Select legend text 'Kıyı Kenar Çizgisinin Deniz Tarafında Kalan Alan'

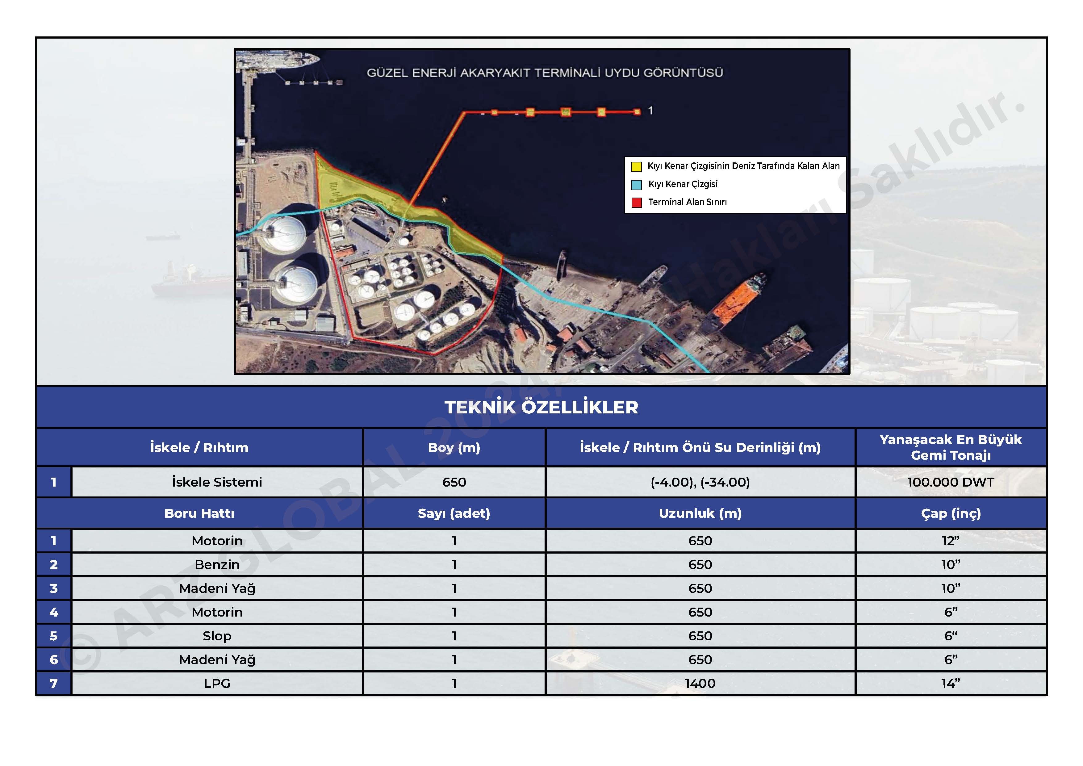743,166
